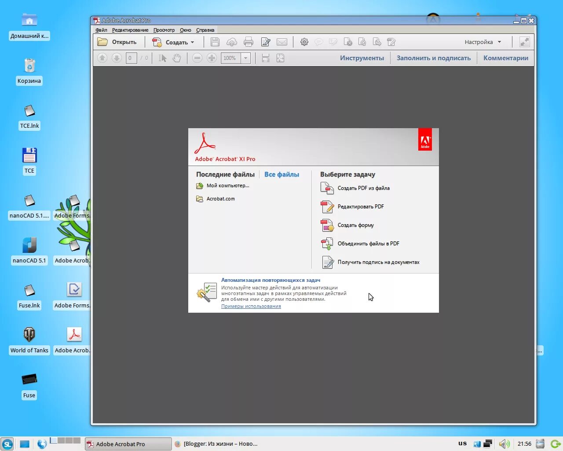Select the Последние файлы tab
Image resolution: width=563 pixels, height=451 pixels.
coord(225,174)
